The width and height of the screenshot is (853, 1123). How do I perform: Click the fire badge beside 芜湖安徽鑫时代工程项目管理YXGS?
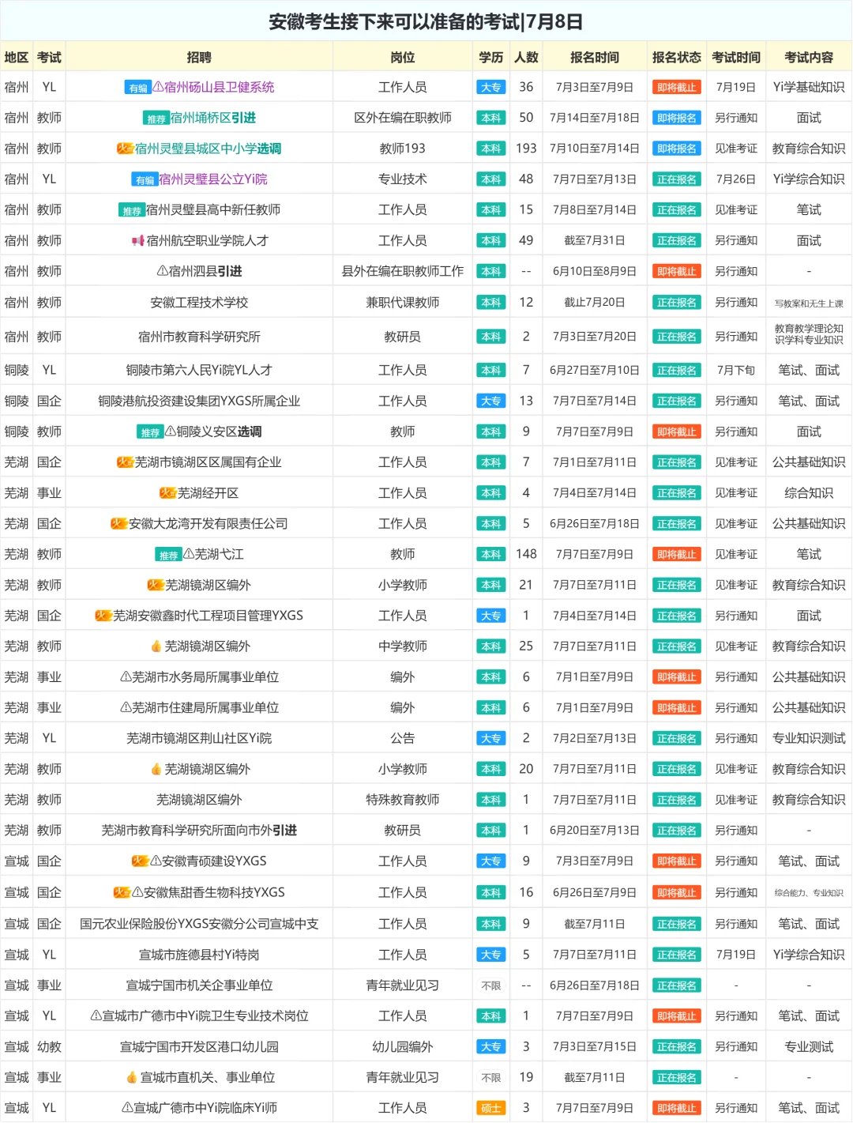point(103,616)
